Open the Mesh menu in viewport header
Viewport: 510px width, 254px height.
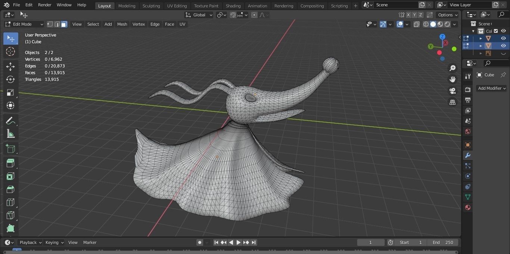122,24
